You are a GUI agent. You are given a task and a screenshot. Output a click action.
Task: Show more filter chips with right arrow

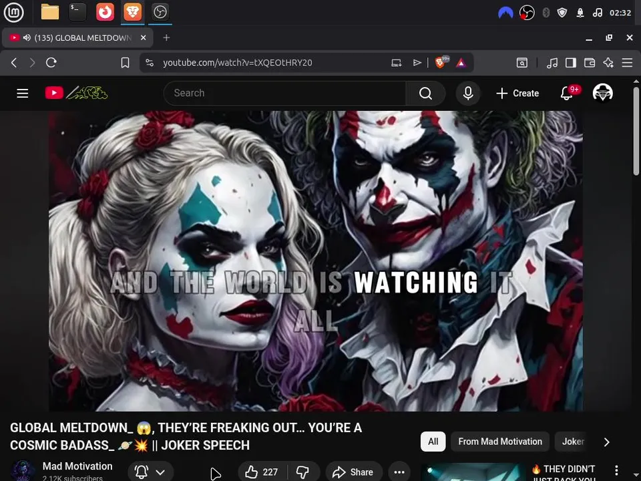[607, 442]
